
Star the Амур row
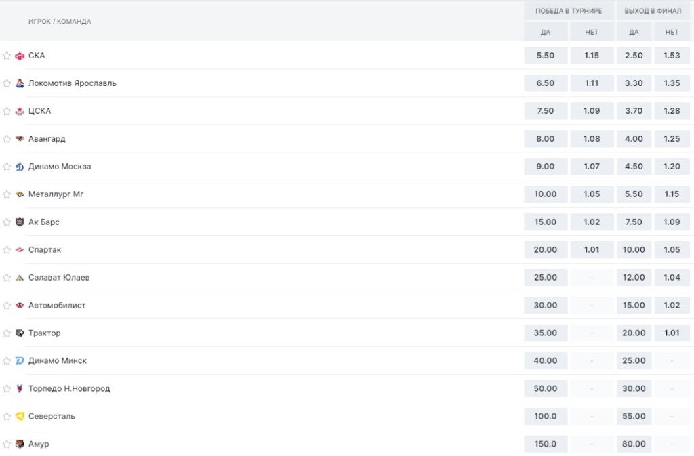7,444
